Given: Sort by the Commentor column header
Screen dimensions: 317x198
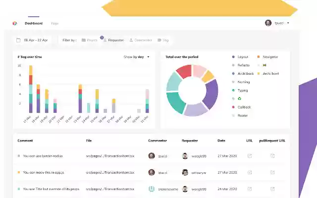Looking at the screenshot, I should point(158,141).
